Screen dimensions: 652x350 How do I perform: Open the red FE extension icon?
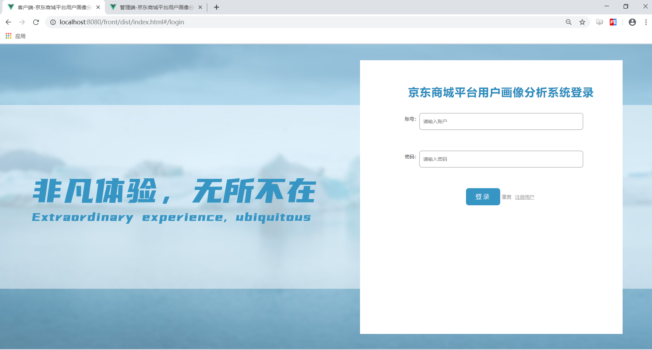[x=613, y=22]
